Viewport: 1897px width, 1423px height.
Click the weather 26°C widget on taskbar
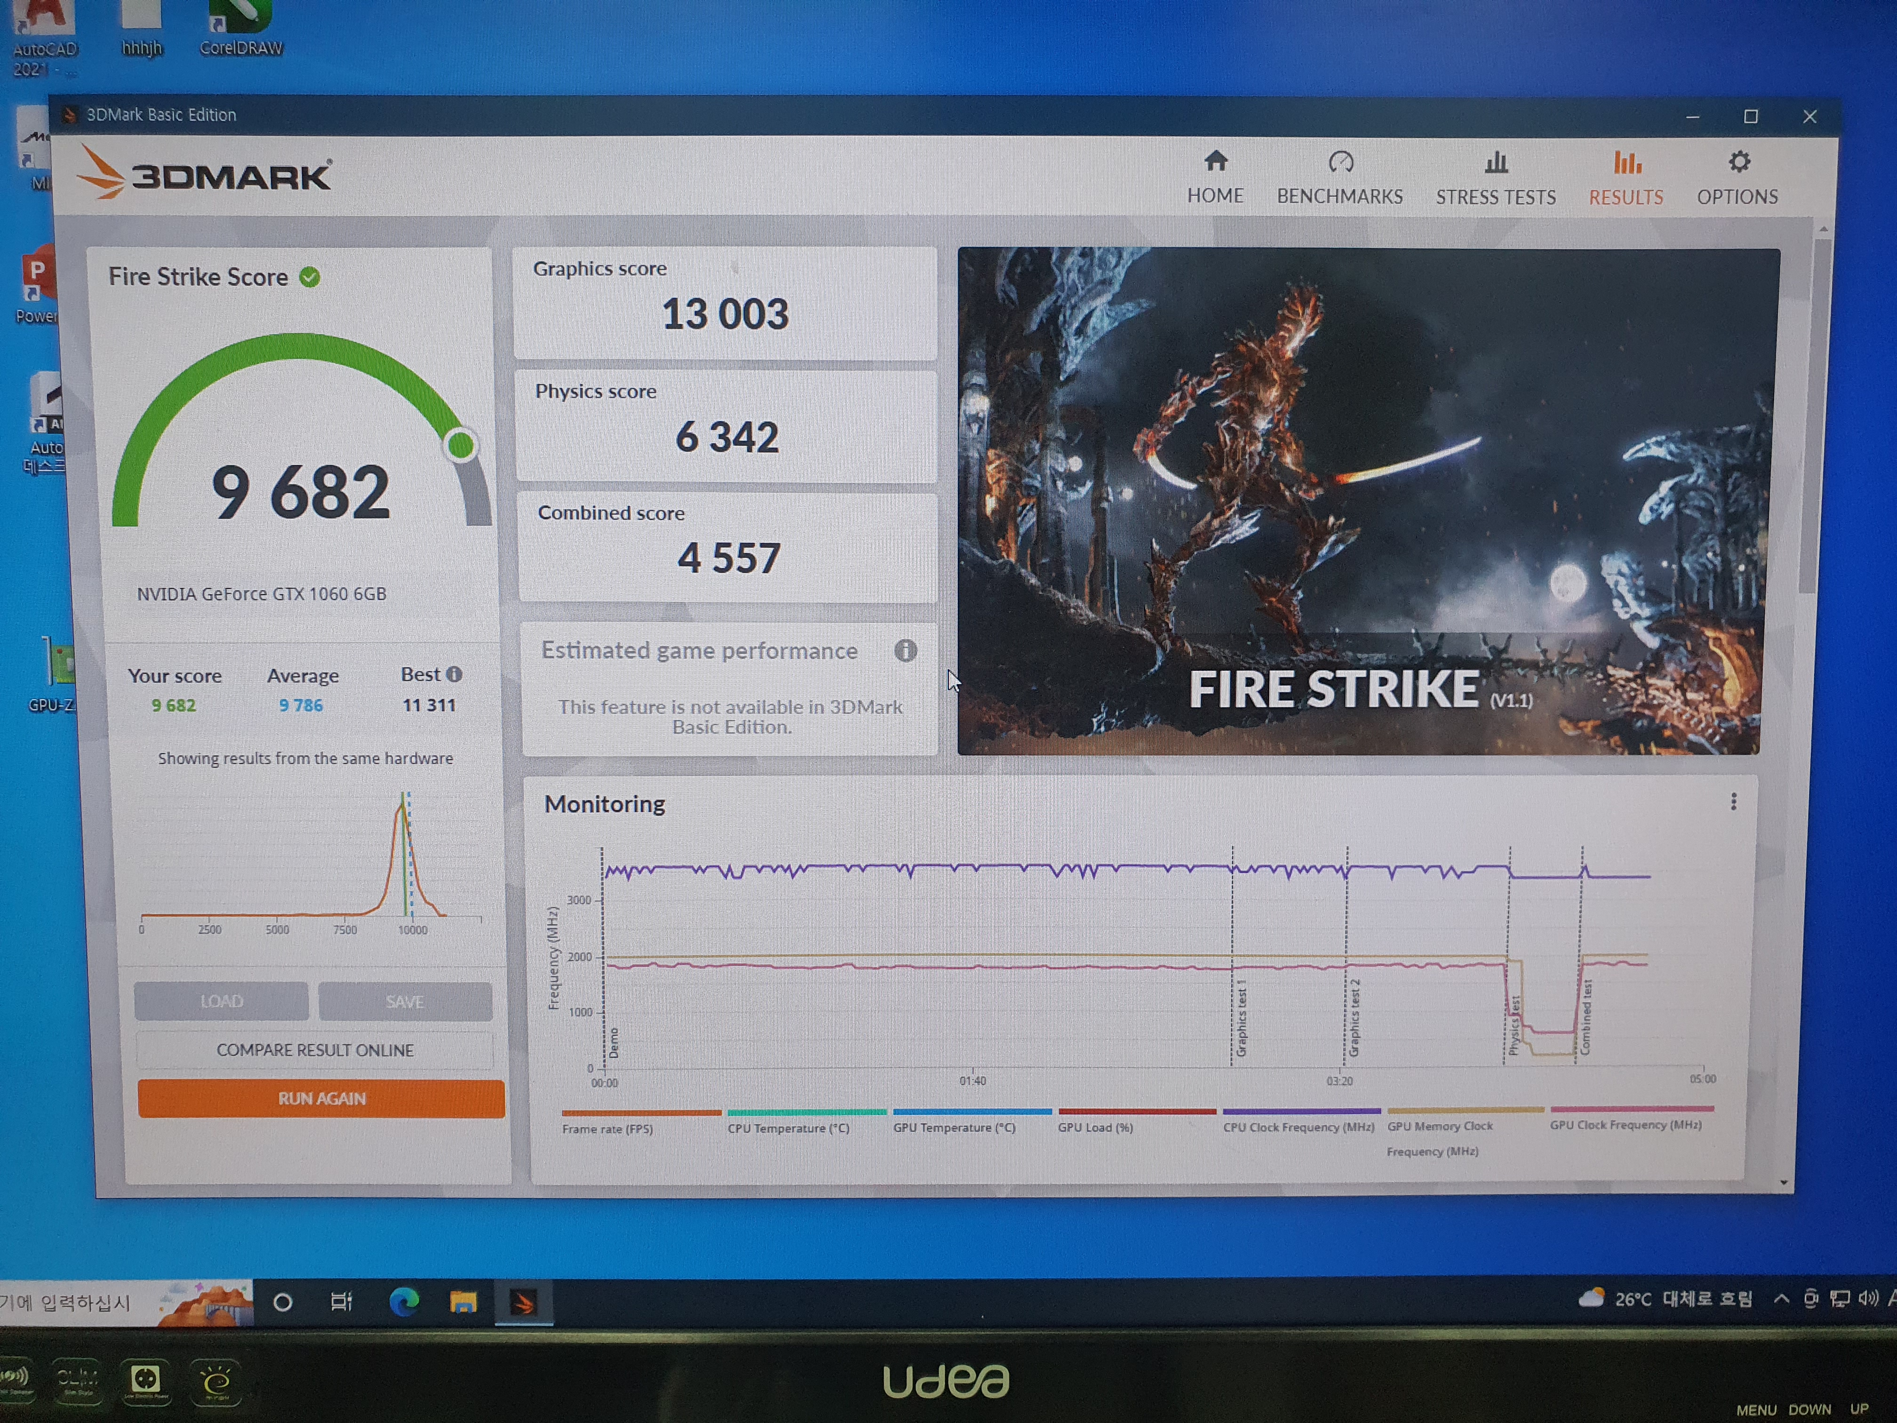tap(1666, 1299)
